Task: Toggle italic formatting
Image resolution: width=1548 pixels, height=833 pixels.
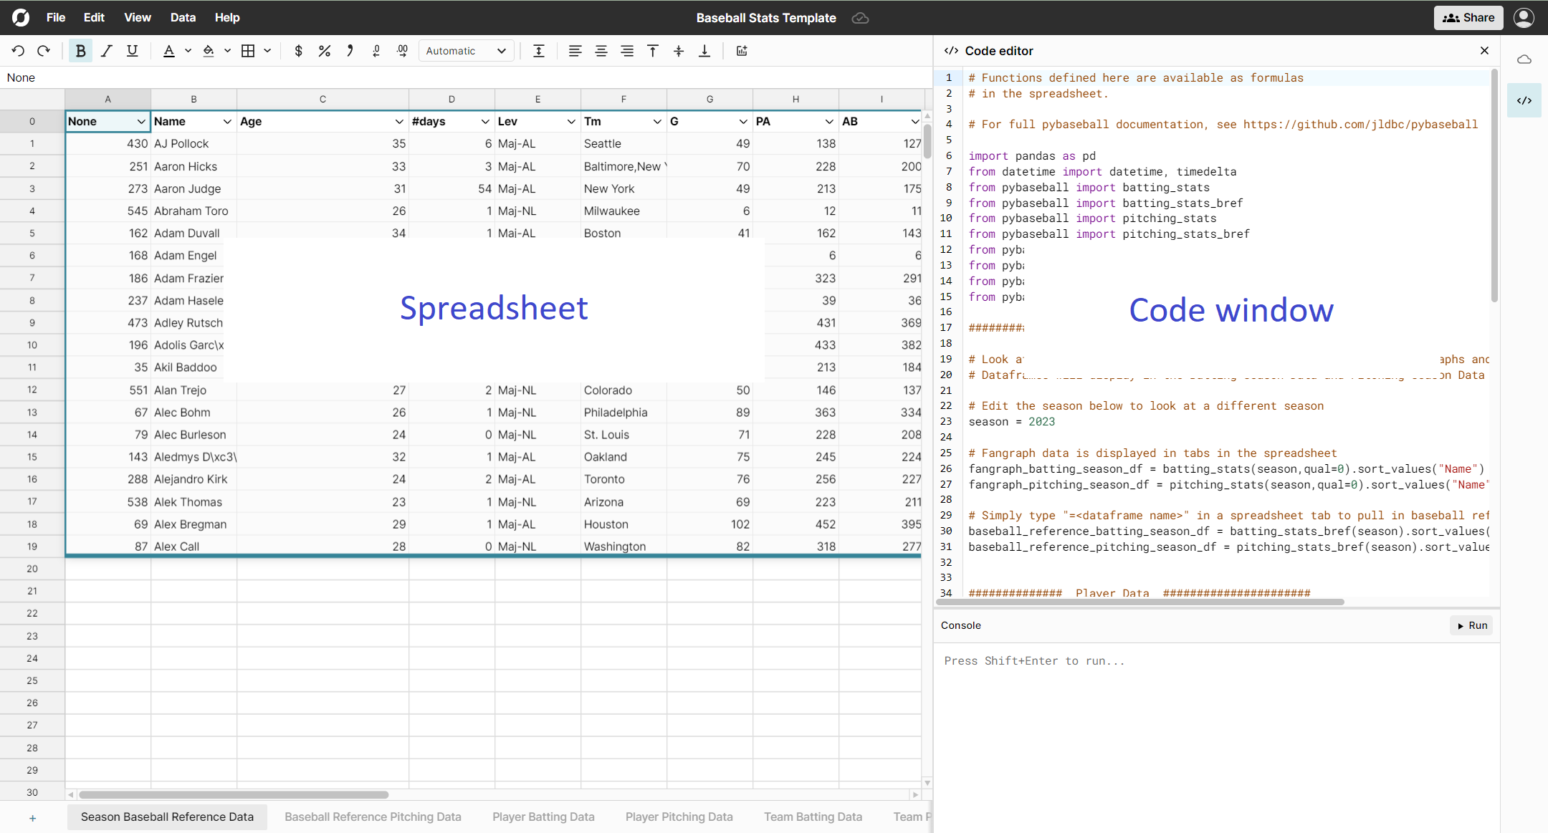Action: click(x=107, y=51)
